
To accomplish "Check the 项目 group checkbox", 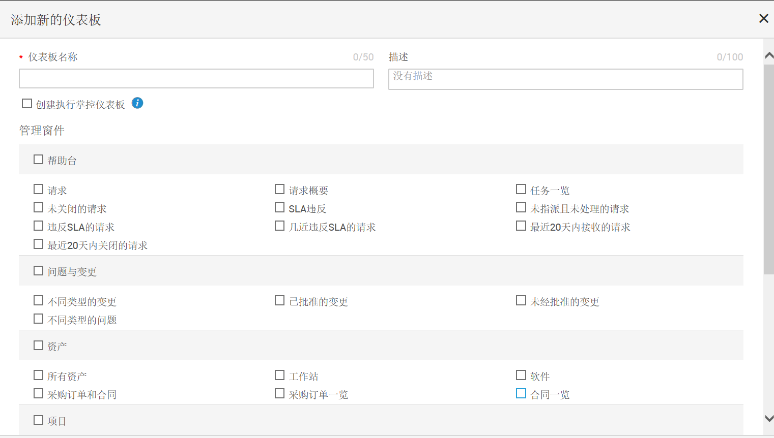I will point(38,420).
